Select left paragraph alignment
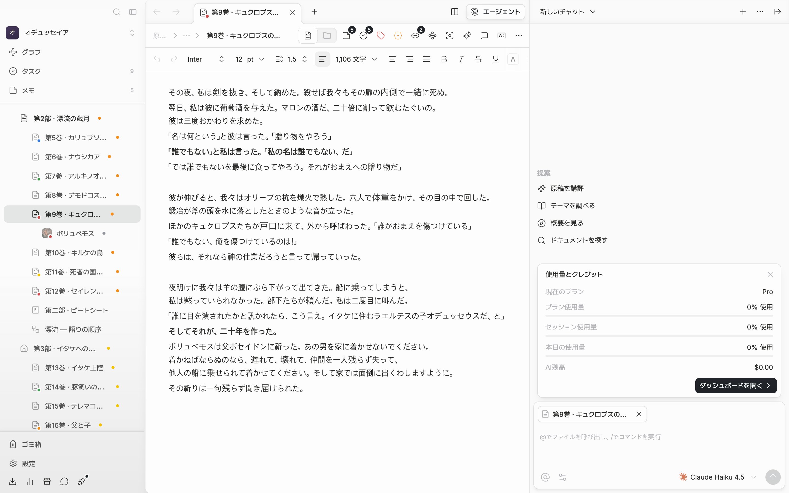This screenshot has width=789, height=493. pyautogui.click(x=322, y=59)
